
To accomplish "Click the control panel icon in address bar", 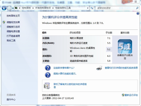I will [16, 8].
